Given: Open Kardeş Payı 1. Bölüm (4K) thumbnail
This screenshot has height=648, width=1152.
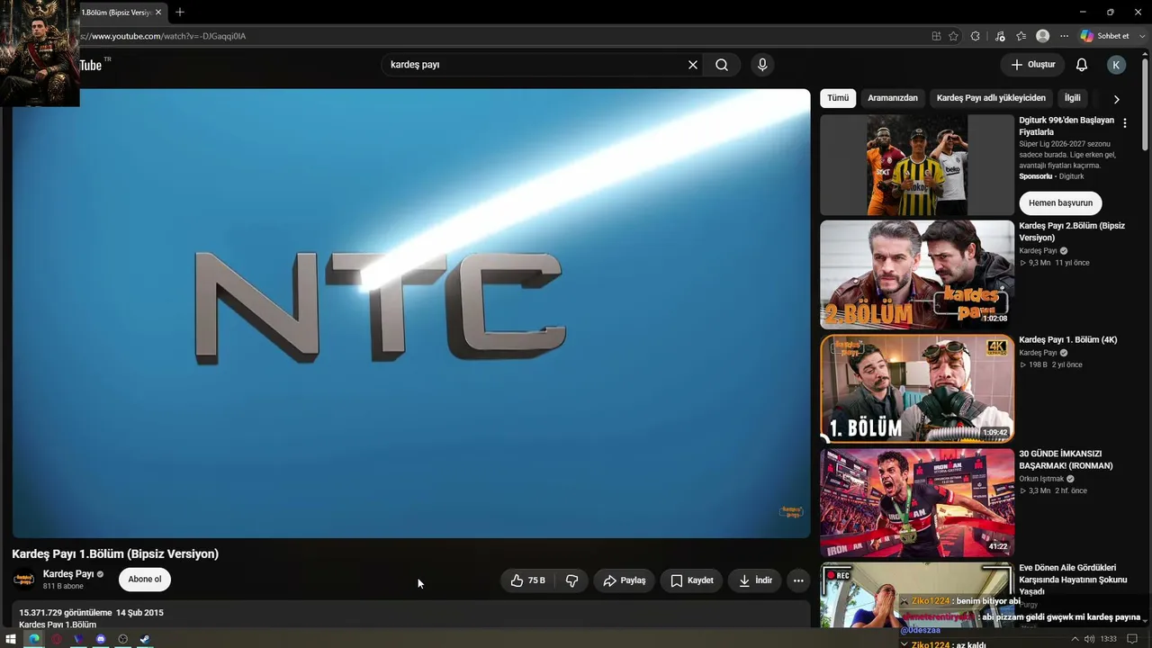Looking at the screenshot, I should (x=917, y=389).
